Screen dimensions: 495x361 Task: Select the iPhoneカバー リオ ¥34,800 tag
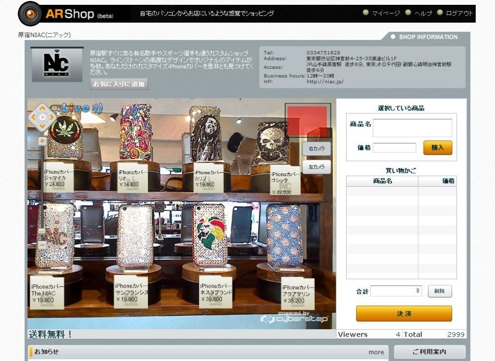coord(132,178)
